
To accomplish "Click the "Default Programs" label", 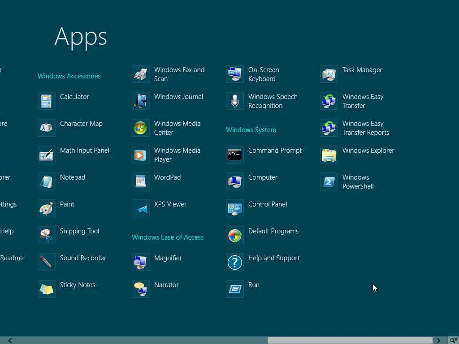I will [x=273, y=232].
